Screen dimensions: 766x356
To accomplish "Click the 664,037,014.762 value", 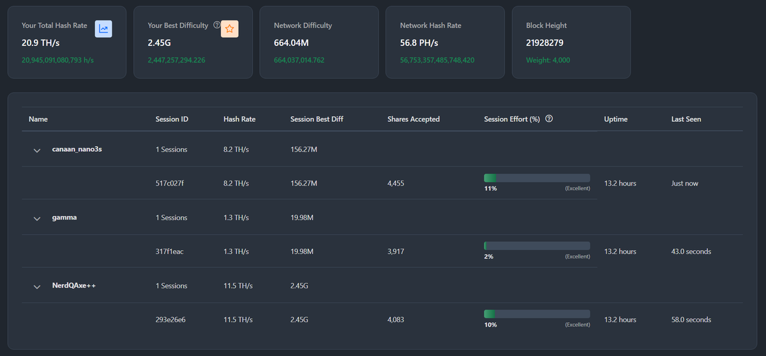I will [299, 61].
